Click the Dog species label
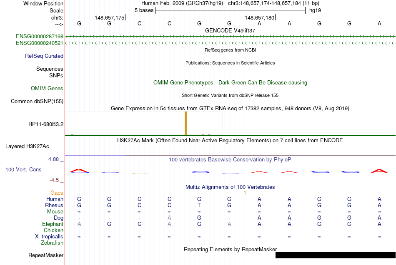 pos(59,218)
